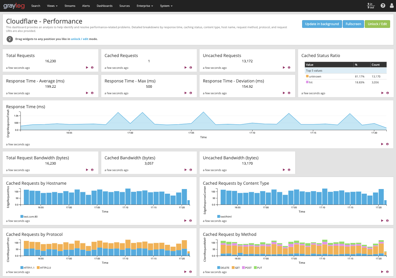The height and width of the screenshot is (278, 396).
Task: Open the System dropdown menu
Action: tap(166, 6)
